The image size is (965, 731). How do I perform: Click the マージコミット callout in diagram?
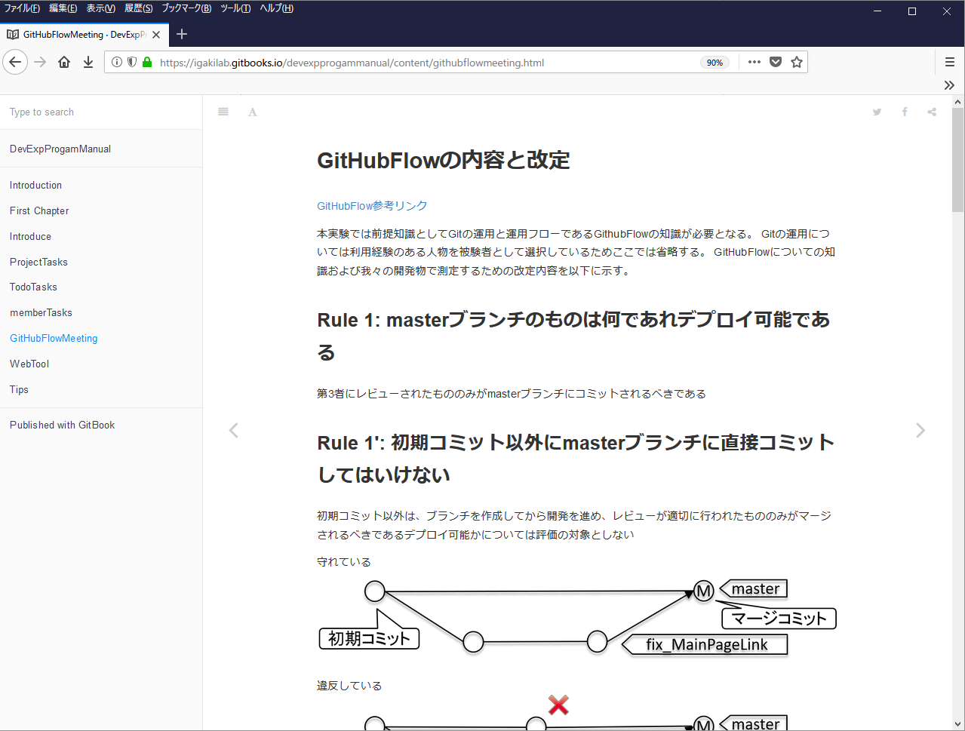tap(779, 619)
